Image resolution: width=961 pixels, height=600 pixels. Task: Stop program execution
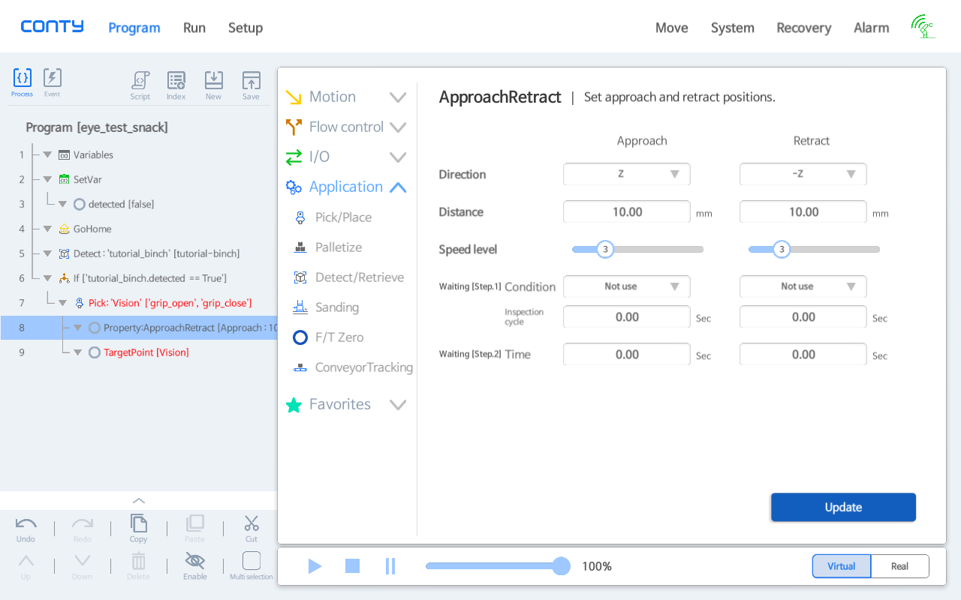click(352, 566)
